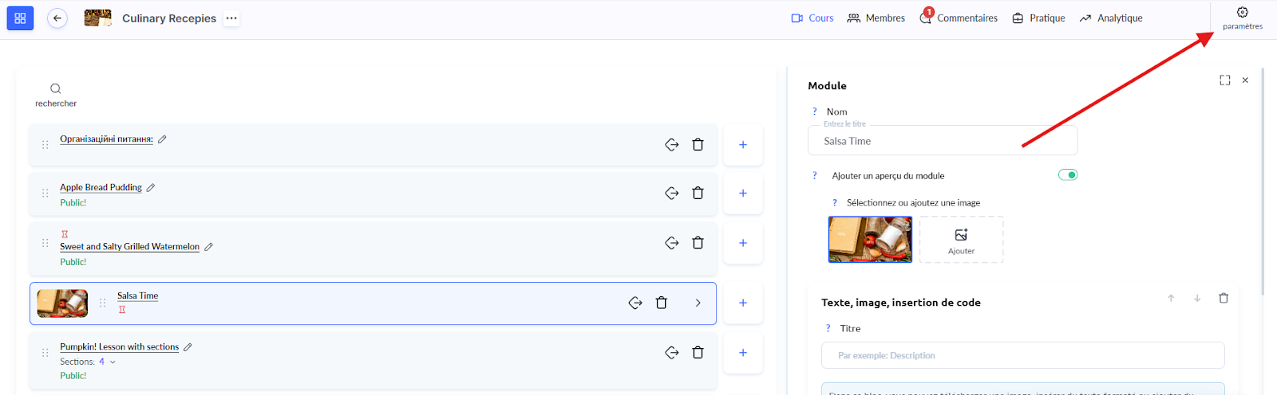The width and height of the screenshot is (1277, 395).
Task: Click the dashboard grid icon
Action: click(20, 18)
